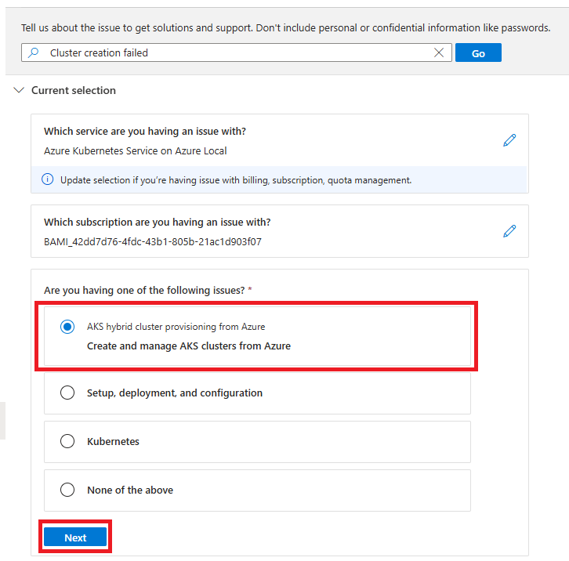This screenshot has width=569, height=561.
Task: Choose the Kubernetes radio option
Action: pyautogui.click(x=67, y=442)
